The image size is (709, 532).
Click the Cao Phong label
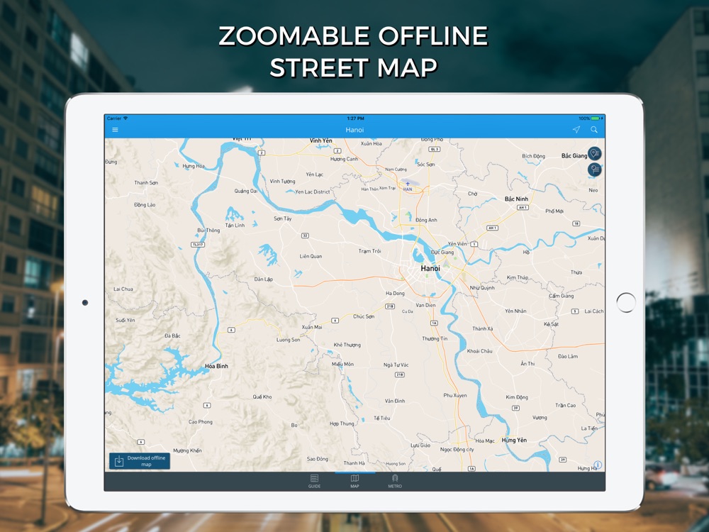point(201,421)
